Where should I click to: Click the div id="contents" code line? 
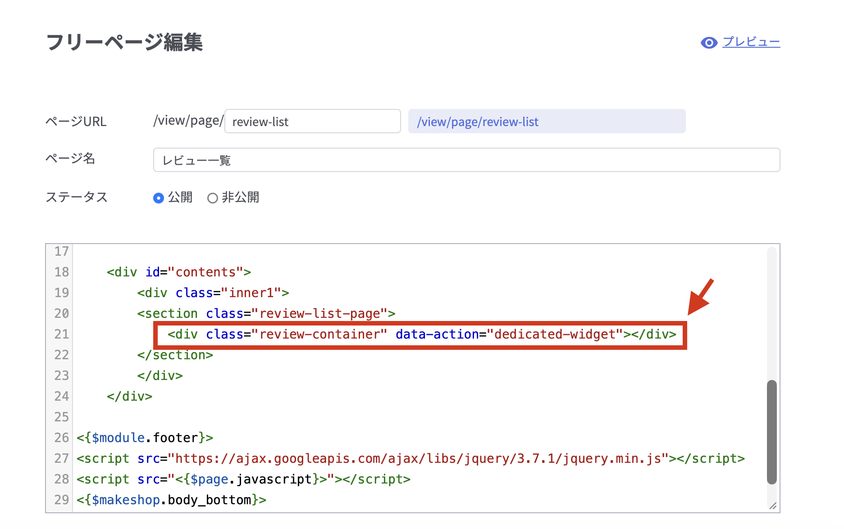[x=178, y=272]
